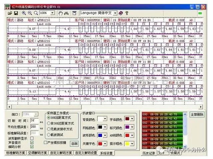Open the Language 简体中文 dropdown
This screenshot has width=213, height=159.
tap(115, 13)
